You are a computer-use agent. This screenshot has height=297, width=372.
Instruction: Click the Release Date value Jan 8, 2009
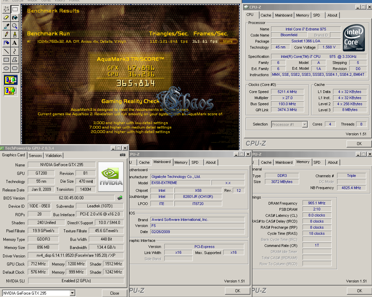[x=41, y=189]
